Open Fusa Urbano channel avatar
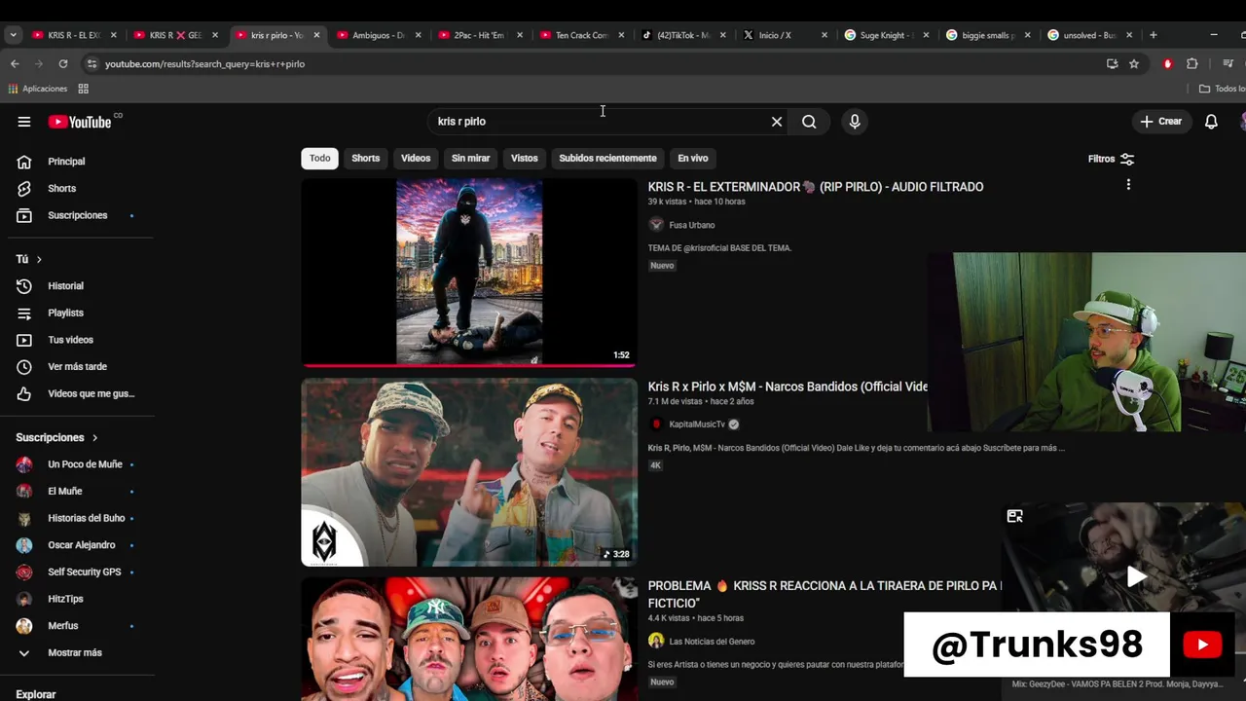 click(656, 225)
